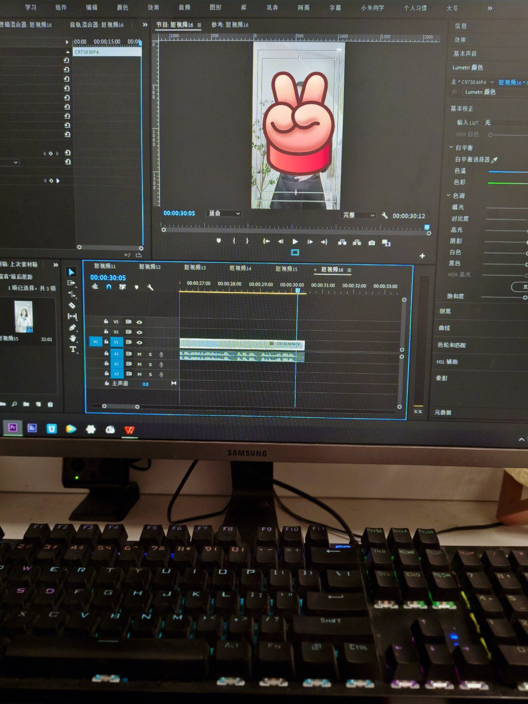Open zoom level dropdown 适合
Viewport: 528px width, 704px height.
coord(224,213)
